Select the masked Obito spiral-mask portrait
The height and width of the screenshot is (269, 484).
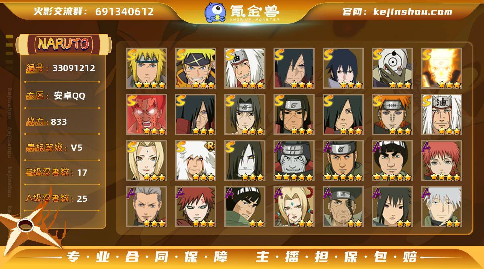392,68
